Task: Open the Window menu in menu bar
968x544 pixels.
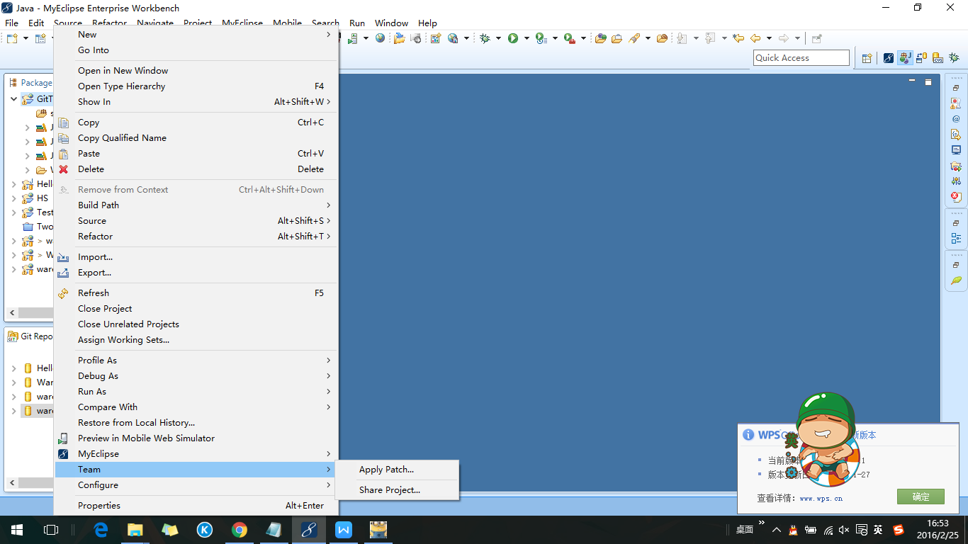Action: [x=391, y=23]
